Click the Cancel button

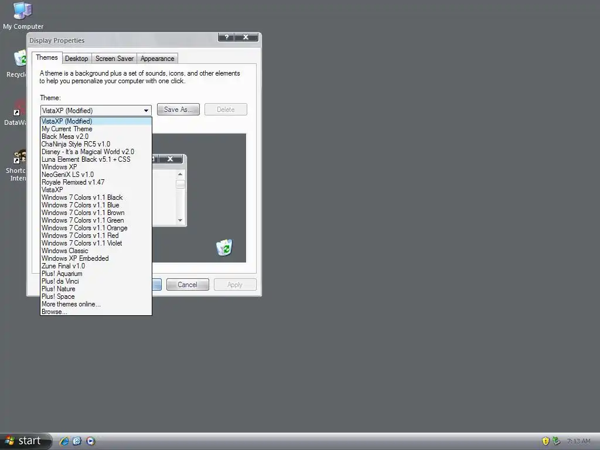(187, 285)
